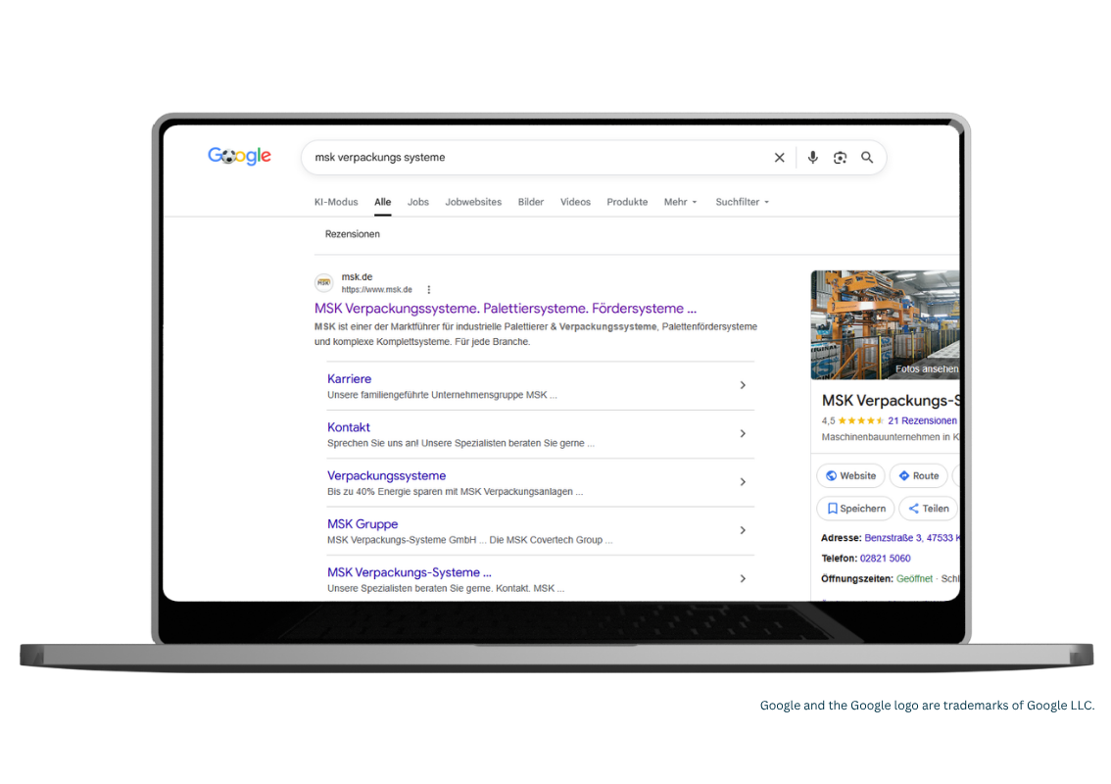
Task: Switch to KI-Modus tab
Action: [x=336, y=202]
